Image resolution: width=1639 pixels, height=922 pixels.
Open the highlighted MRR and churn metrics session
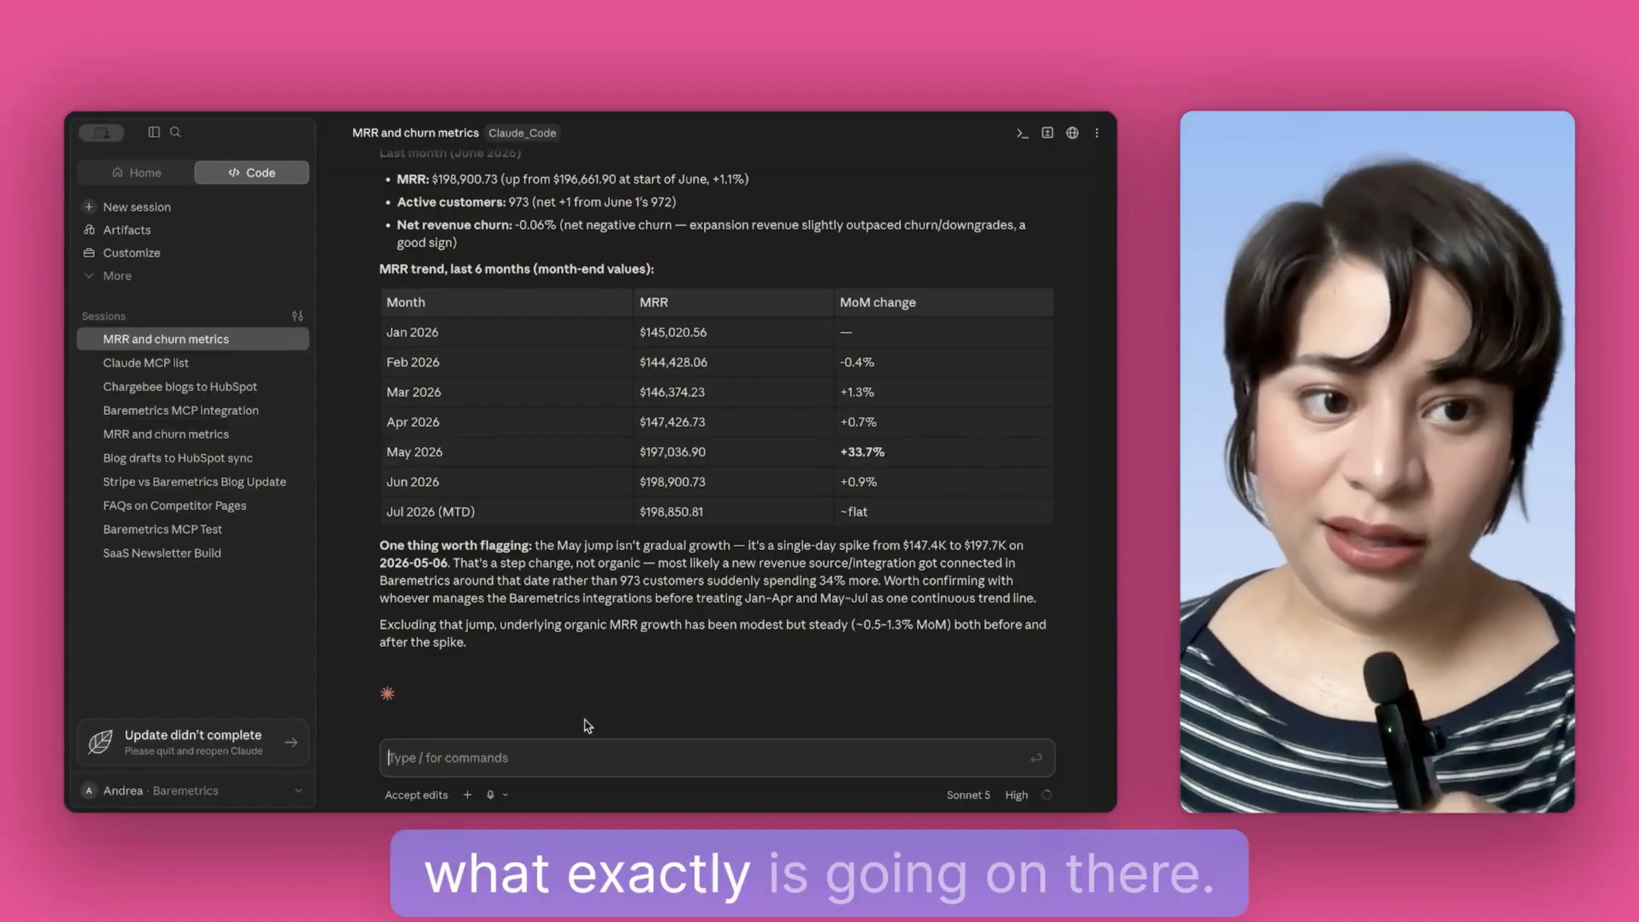[x=193, y=339]
